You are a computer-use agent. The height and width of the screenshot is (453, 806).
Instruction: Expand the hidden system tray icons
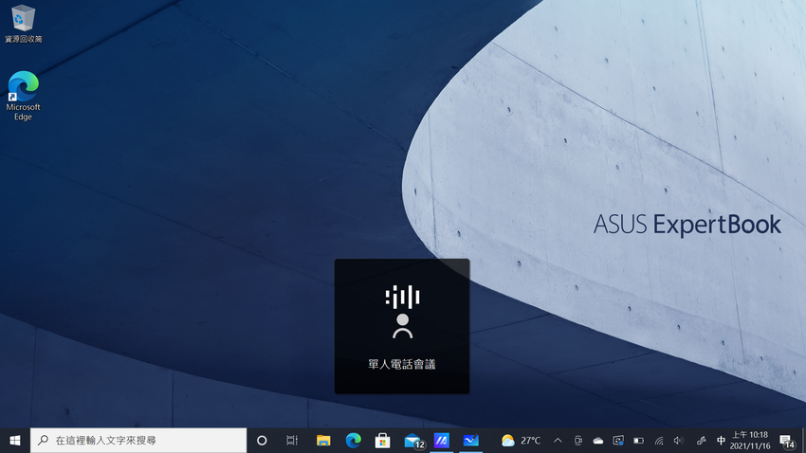pyautogui.click(x=558, y=440)
